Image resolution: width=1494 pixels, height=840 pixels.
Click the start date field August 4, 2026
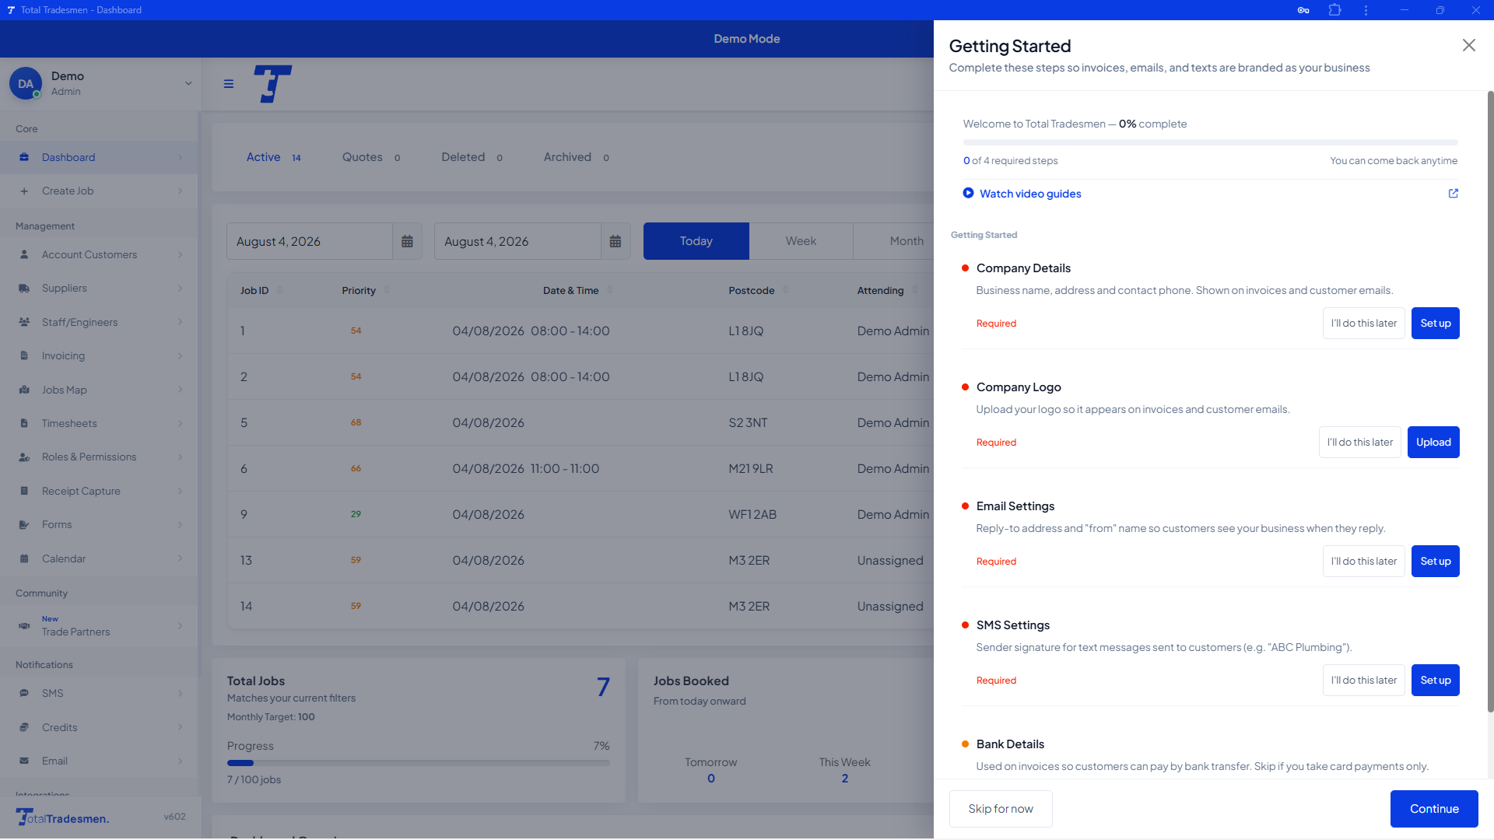pyautogui.click(x=310, y=241)
